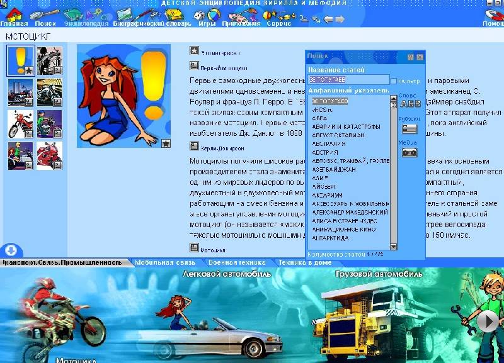
Task: Click the scrollbar thumb of the index list
Action: pos(393,105)
